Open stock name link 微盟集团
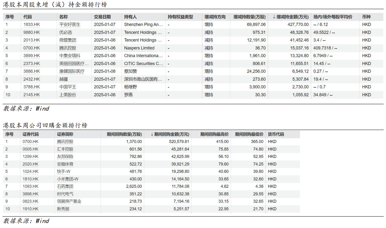Screen dimensions: 386x228 click(x=68, y=40)
